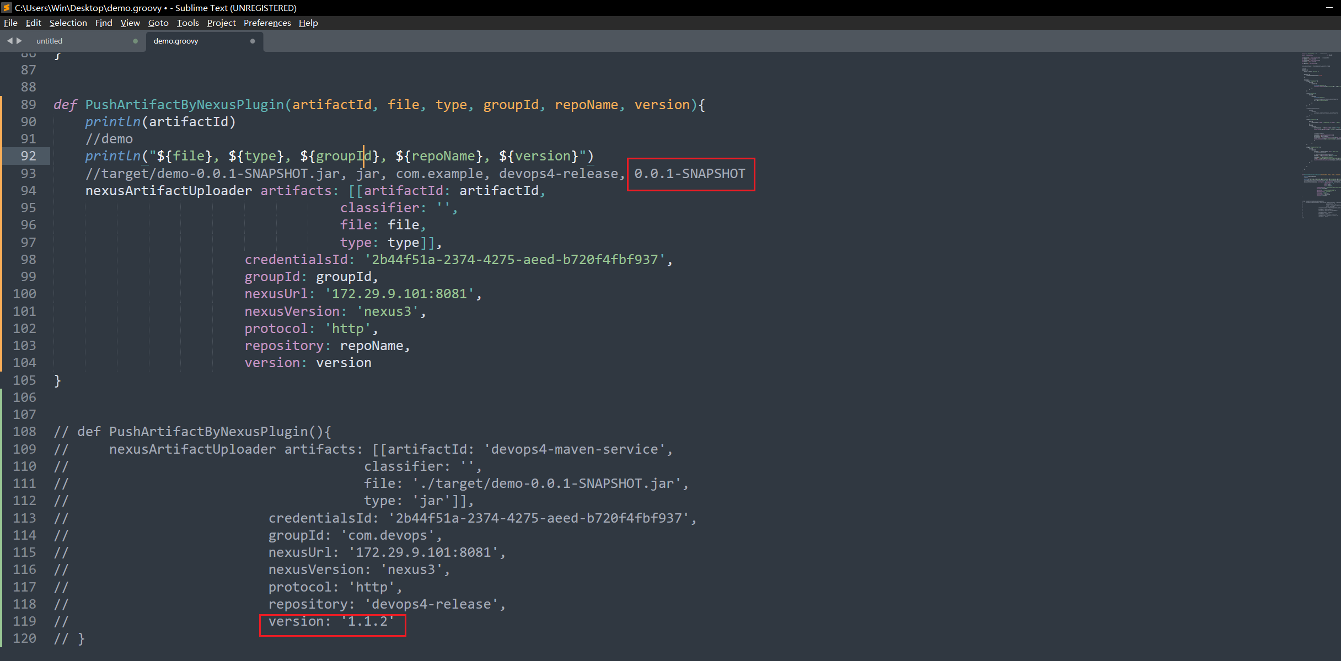Screen dimensions: 1341x661
Task: Click version: version on line 104
Action: (x=308, y=363)
